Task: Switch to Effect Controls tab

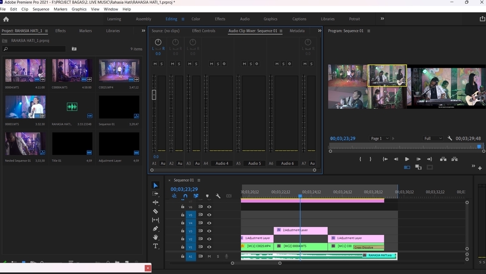Action: (203, 31)
